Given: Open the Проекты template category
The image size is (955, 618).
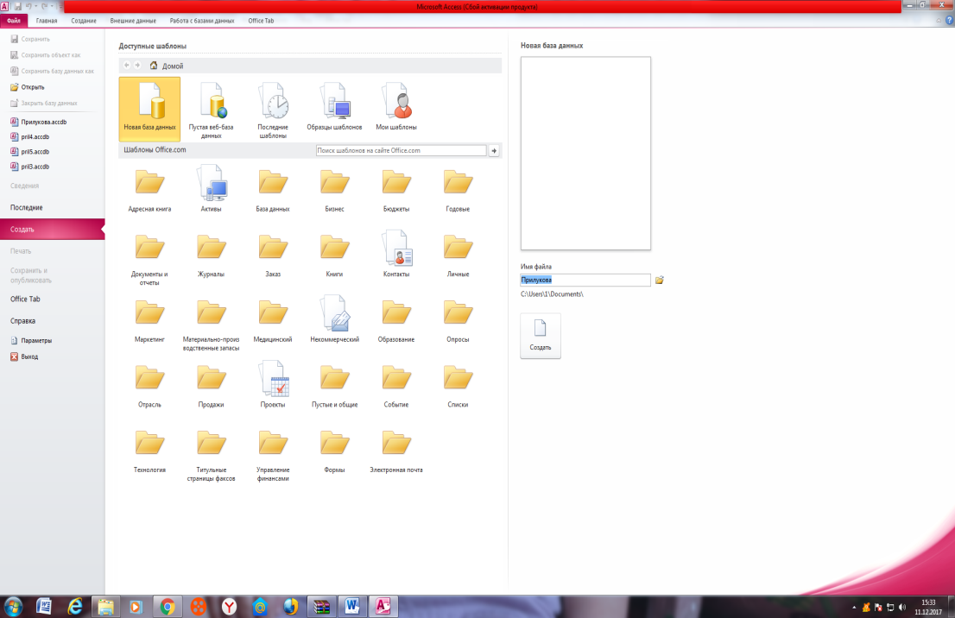Looking at the screenshot, I should [x=272, y=384].
